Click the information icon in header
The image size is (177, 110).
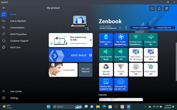[x=152, y=8]
